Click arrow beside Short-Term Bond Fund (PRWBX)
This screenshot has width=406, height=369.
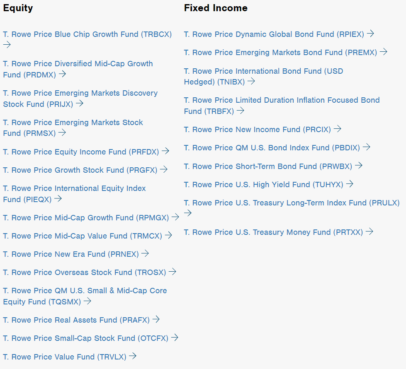click(359, 165)
